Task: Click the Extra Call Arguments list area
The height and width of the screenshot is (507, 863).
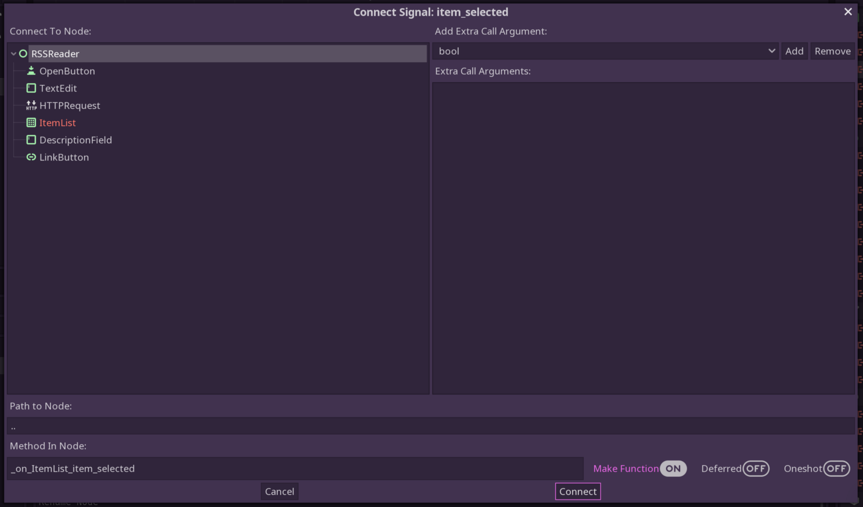Action: pyautogui.click(x=643, y=238)
